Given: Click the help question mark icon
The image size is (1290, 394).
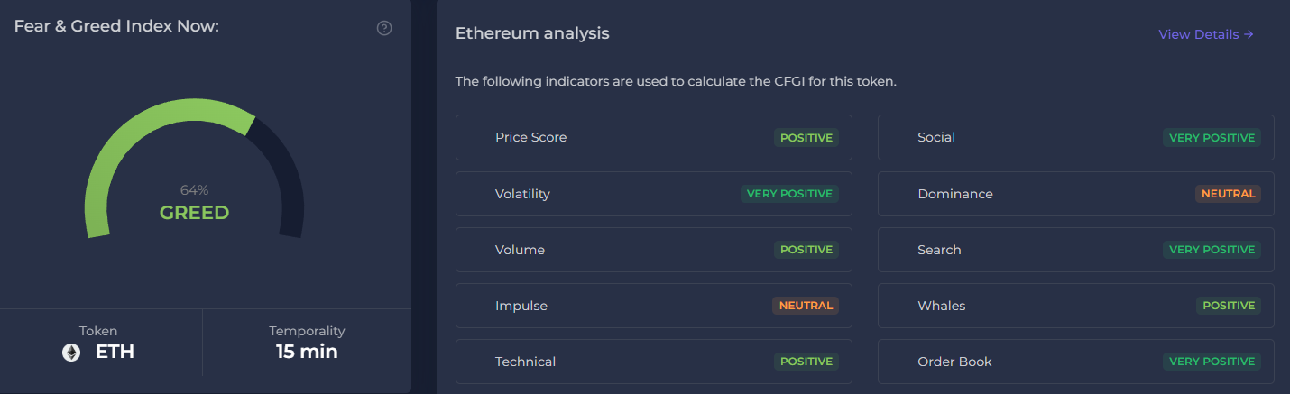Looking at the screenshot, I should point(384,28).
